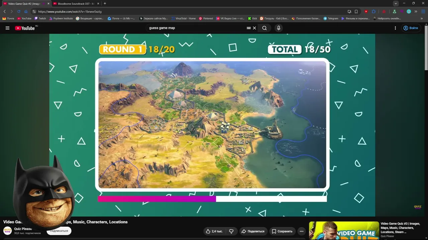Focus the youtube.com address bar URL
This screenshot has height=240, width=428.
point(70,12)
